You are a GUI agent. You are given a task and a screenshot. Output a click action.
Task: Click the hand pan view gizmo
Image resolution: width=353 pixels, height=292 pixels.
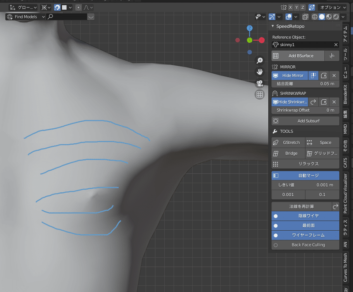pyautogui.click(x=259, y=71)
